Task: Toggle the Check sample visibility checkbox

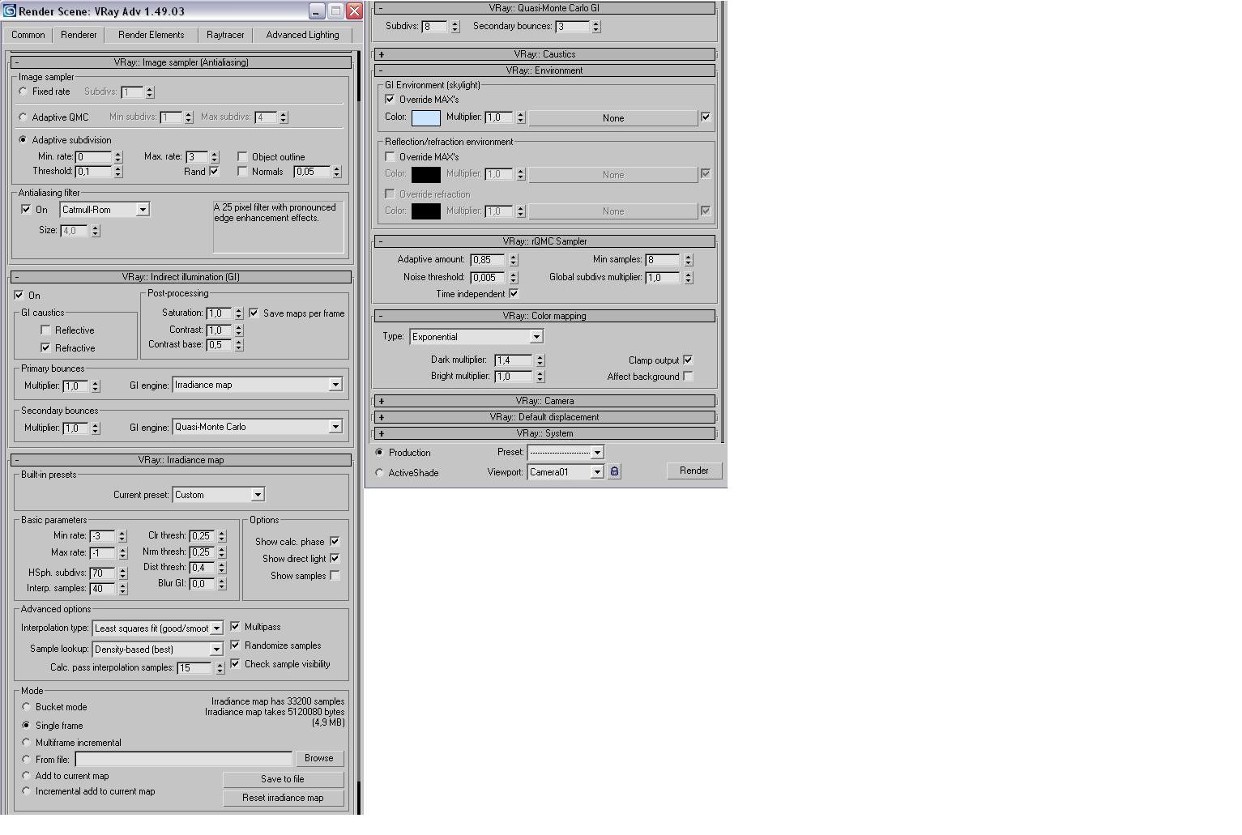Action: [x=235, y=663]
